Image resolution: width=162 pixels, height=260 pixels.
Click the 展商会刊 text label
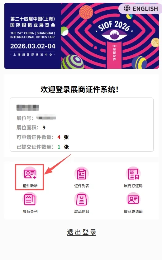[x=30, y=212]
